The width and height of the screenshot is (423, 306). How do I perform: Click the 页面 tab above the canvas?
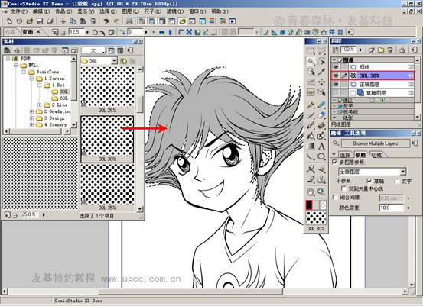pyautogui.click(x=28, y=32)
